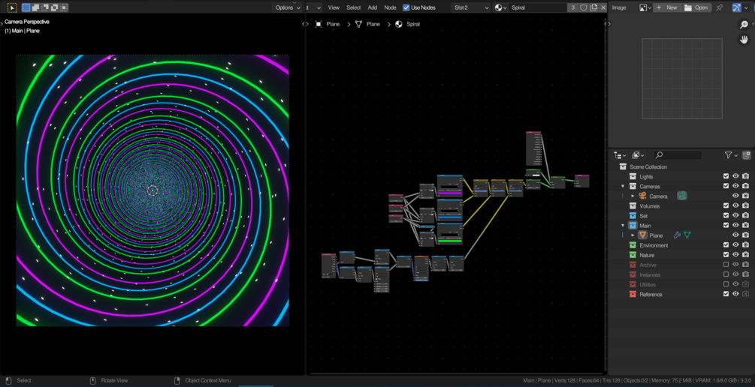
Task: Open the Image menu in image editor
Action: point(619,7)
